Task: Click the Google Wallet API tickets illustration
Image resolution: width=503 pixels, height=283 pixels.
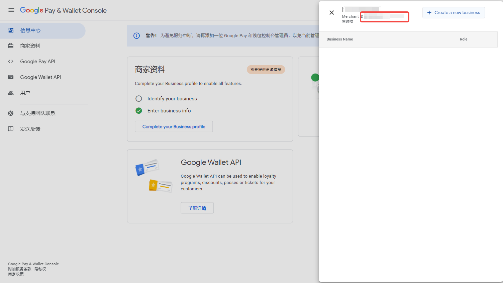Action: coord(154,176)
